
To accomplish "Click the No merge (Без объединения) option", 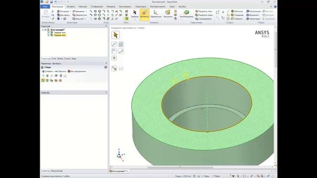I will 77,71.
